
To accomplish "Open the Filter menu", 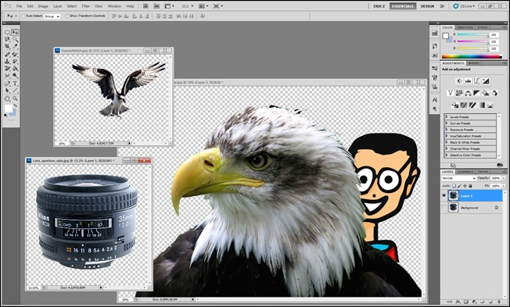I will tap(86, 6).
